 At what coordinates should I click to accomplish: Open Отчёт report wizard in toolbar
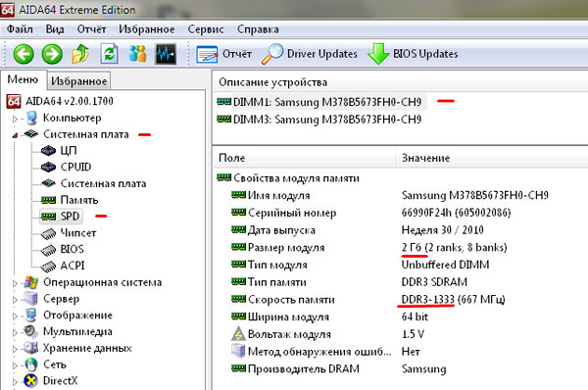223,54
